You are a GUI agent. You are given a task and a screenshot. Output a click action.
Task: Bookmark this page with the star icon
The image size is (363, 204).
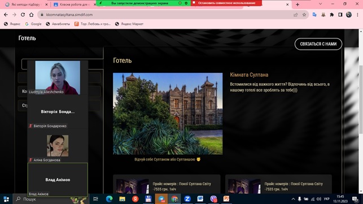coord(304,15)
